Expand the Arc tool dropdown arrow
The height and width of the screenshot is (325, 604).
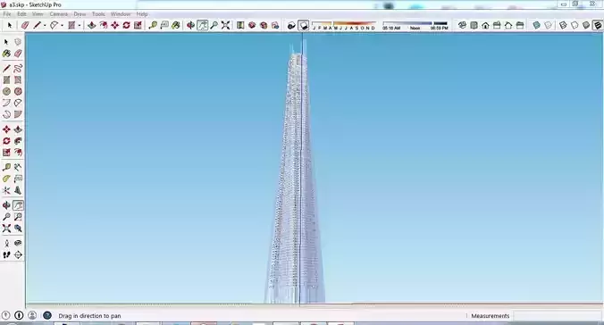point(62,25)
